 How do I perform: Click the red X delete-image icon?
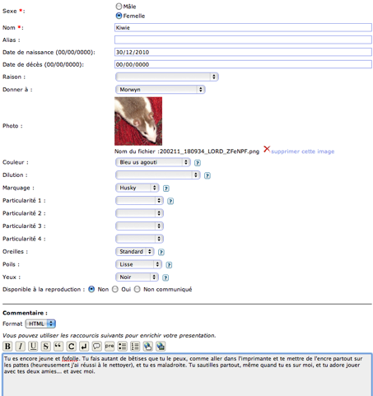click(x=267, y=149)
